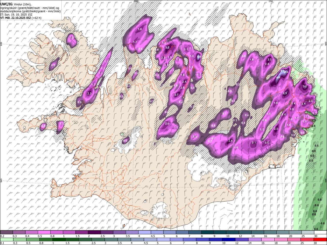Click the 4.6 snowfall value on the map
The width and height of the screenshot is (327, 245).
click(278, 77)
